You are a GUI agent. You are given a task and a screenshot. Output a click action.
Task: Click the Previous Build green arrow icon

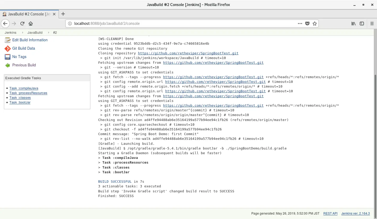click(8, 65)
